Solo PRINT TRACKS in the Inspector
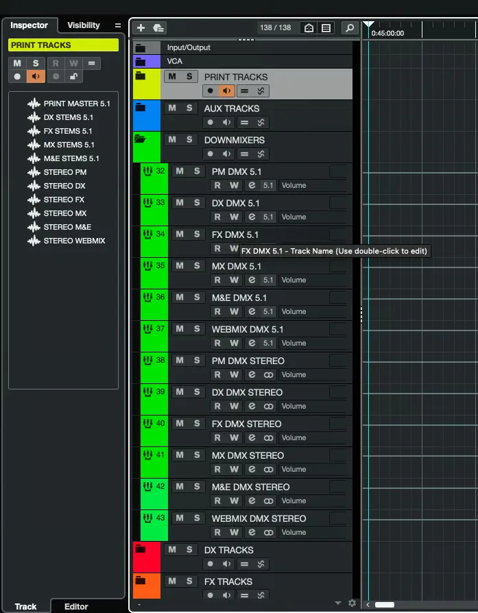 36,63
